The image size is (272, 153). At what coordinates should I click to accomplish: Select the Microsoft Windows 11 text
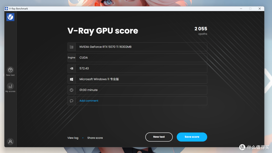coord(99,79)
